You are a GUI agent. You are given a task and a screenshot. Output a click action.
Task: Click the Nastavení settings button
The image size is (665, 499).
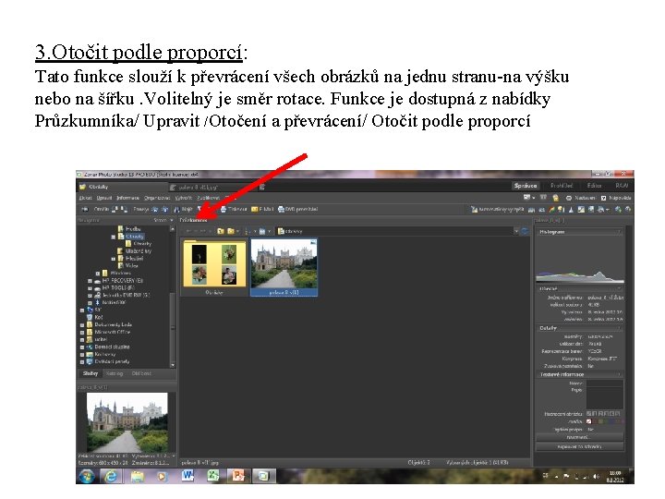pyautogui.click(x=581, y=198)
